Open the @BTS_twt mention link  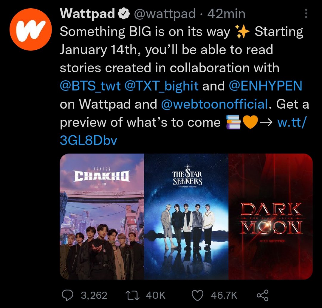pyautogui.click(x=90, y=86)
